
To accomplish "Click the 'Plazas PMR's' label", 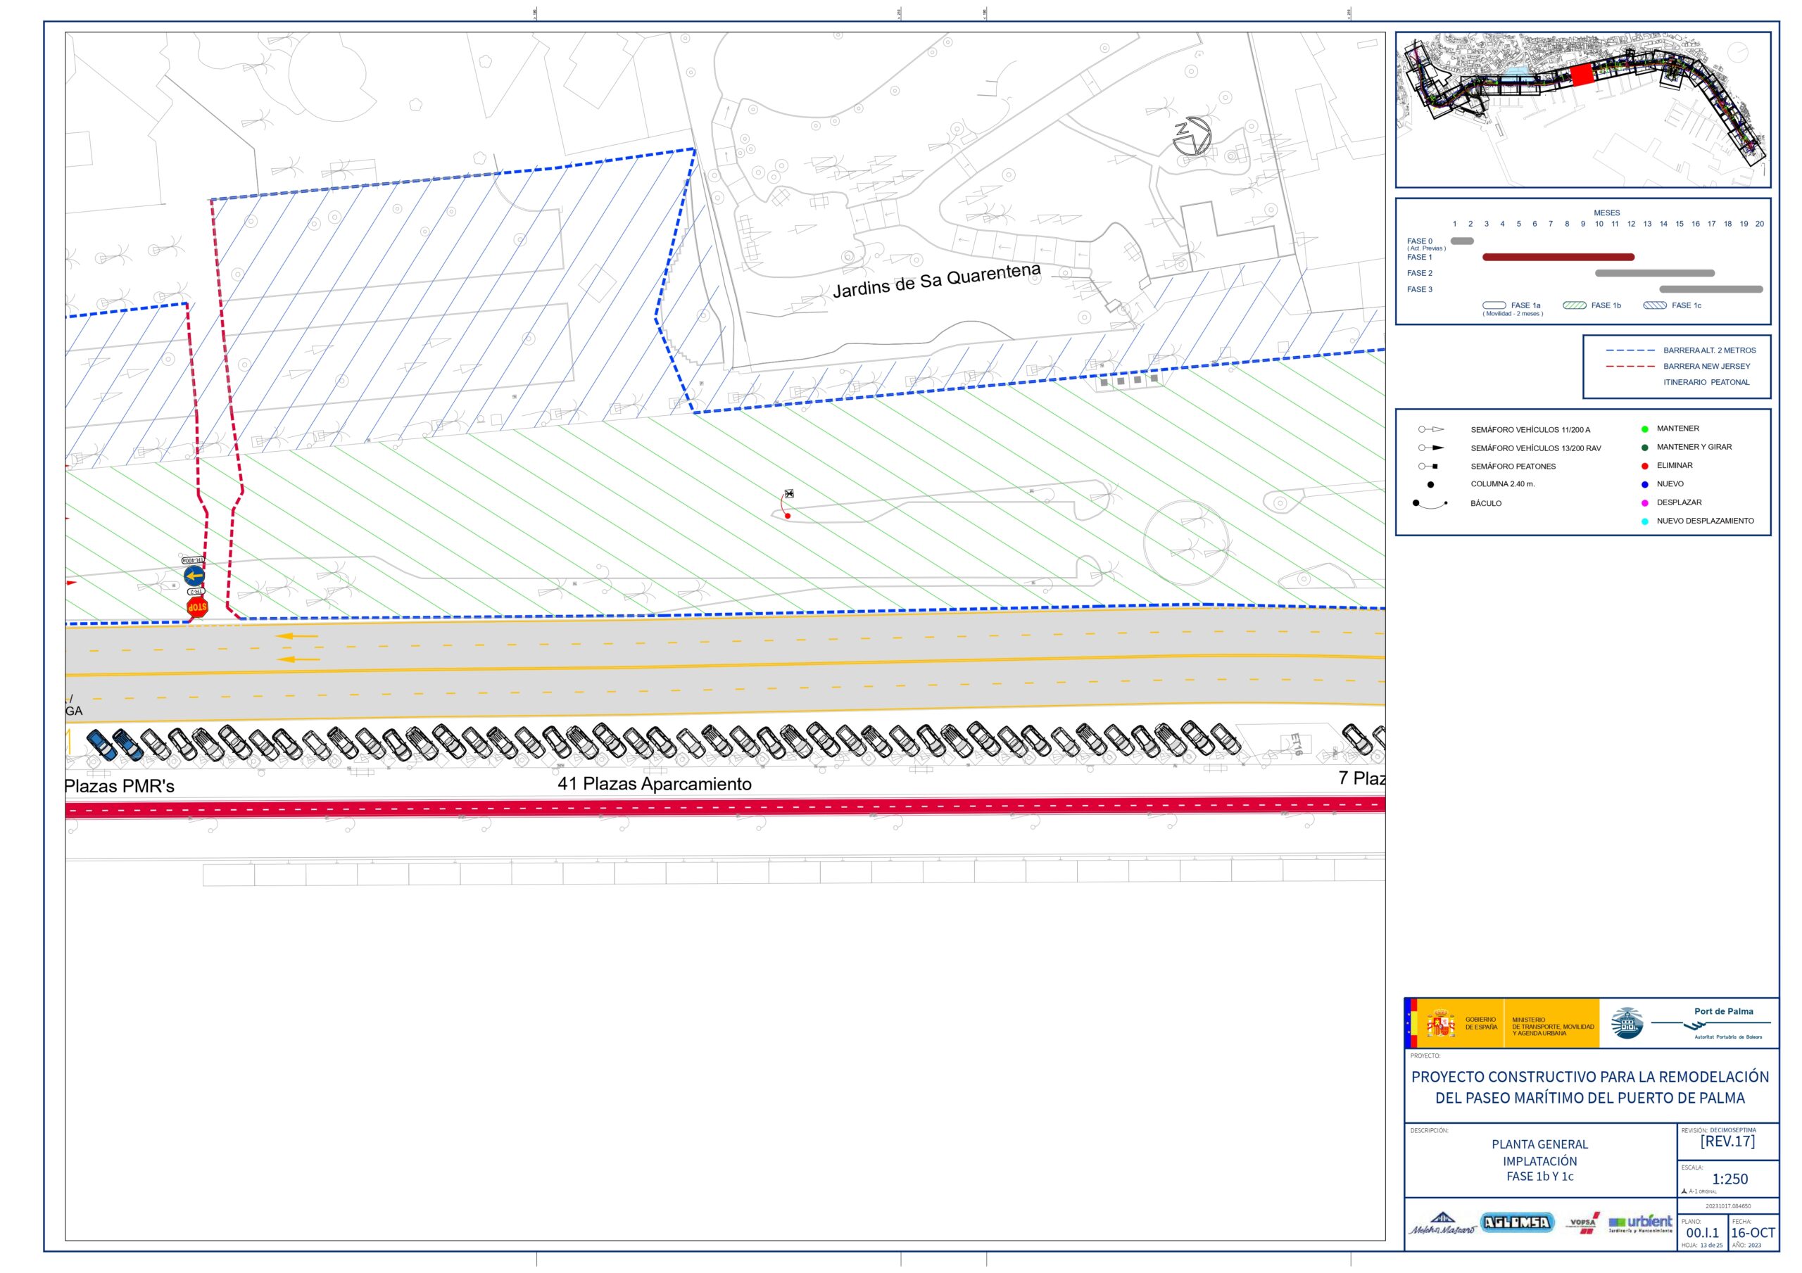I will (x=119, y=787).
